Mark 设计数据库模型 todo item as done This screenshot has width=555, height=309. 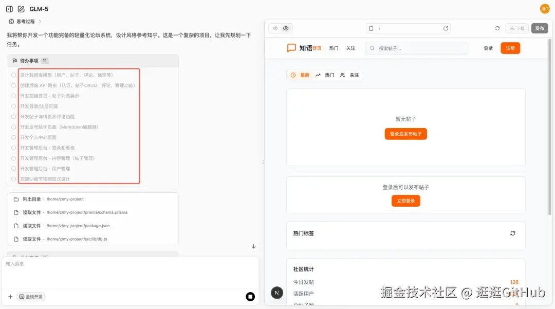coord(13,75)
